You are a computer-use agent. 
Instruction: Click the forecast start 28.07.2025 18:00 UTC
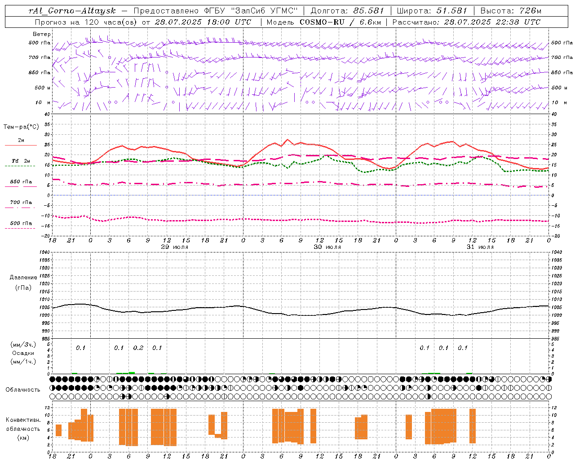click(203, 22)
